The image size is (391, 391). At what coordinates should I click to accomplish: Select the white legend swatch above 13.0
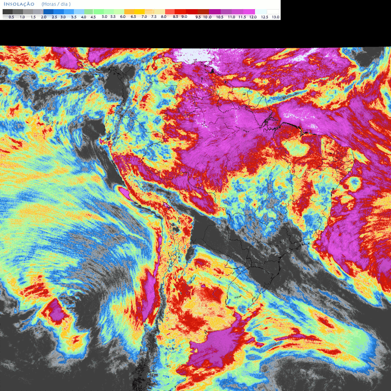273,12
